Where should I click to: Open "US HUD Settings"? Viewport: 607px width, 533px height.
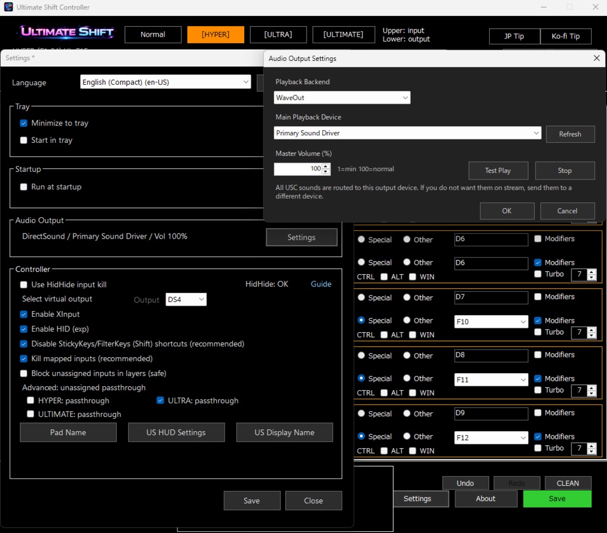(176, 432)
